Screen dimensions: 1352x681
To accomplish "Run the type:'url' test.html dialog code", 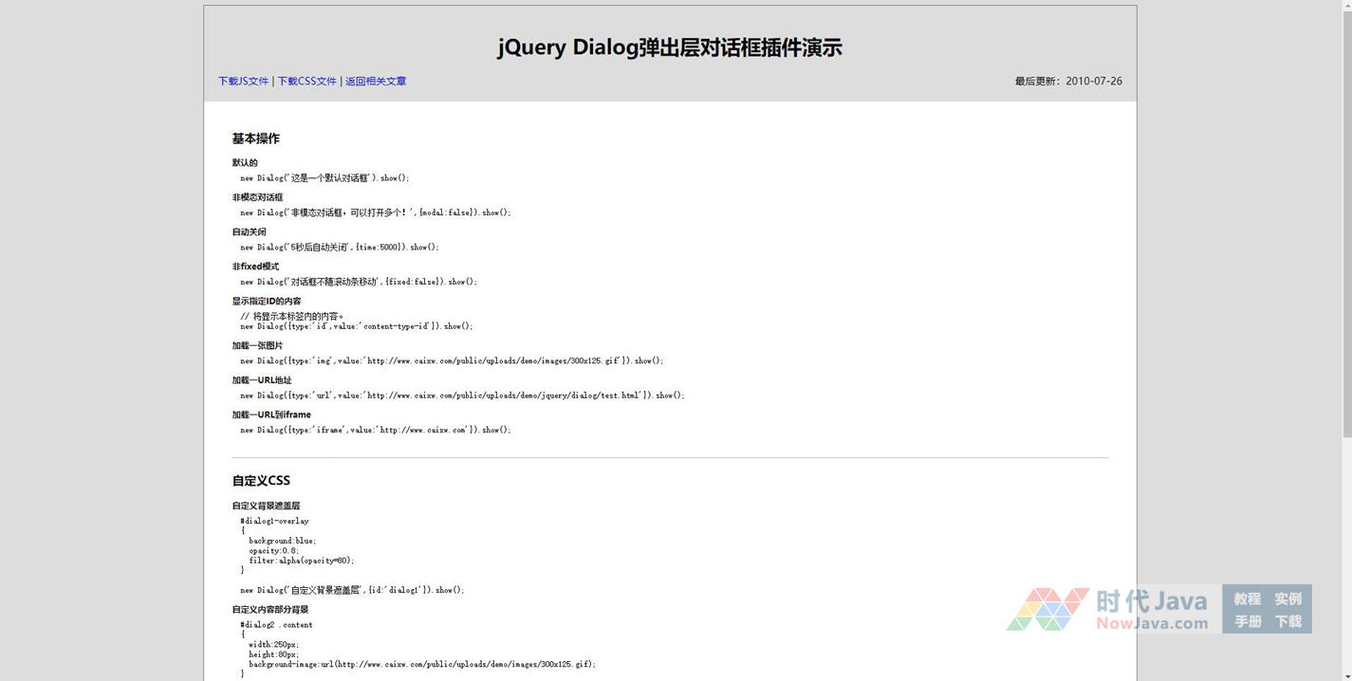I will [x=461, y=396].
